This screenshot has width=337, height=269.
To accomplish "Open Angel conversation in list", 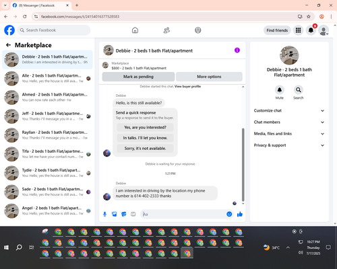I will (47, 211).
